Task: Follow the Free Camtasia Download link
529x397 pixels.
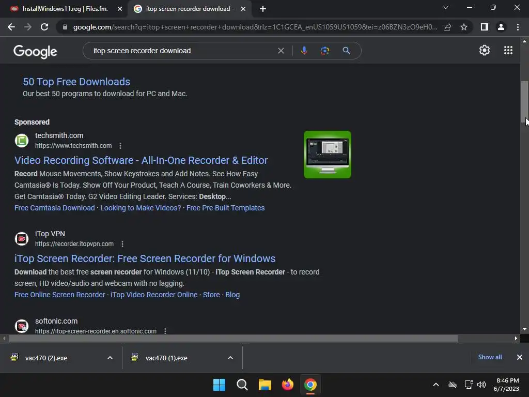Action: point(55,208)
